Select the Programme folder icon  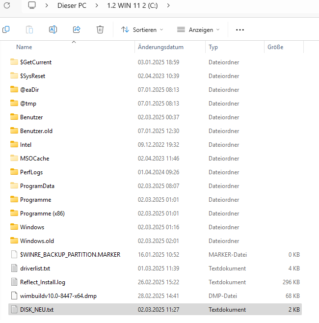14,199
